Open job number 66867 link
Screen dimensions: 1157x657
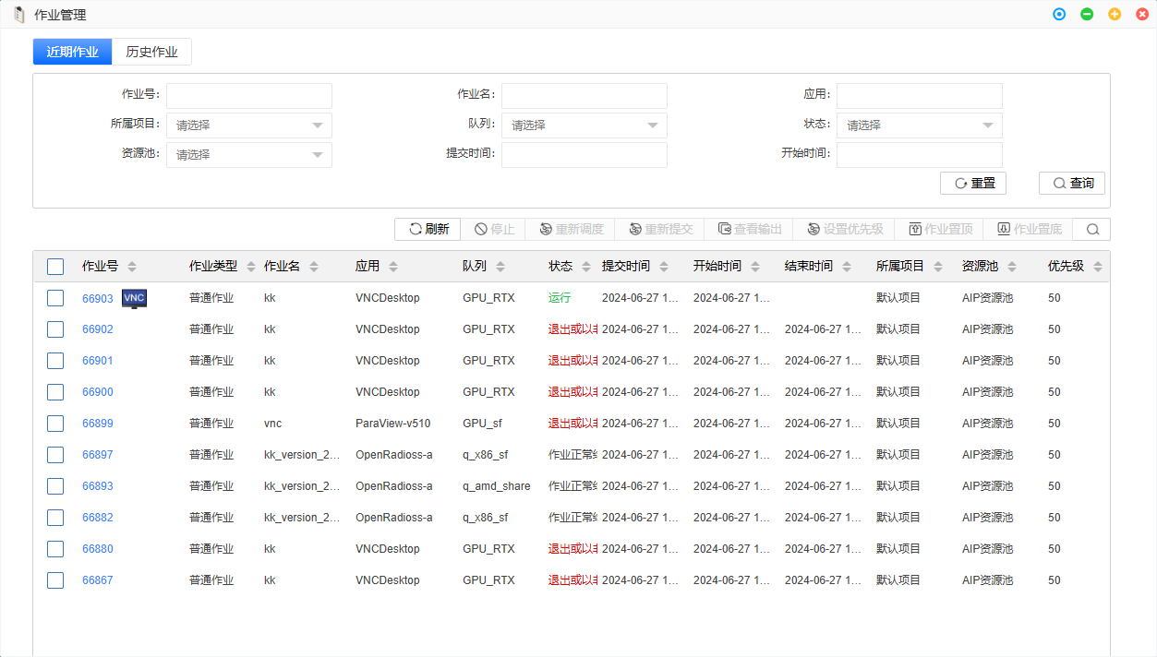pos(98,580)
